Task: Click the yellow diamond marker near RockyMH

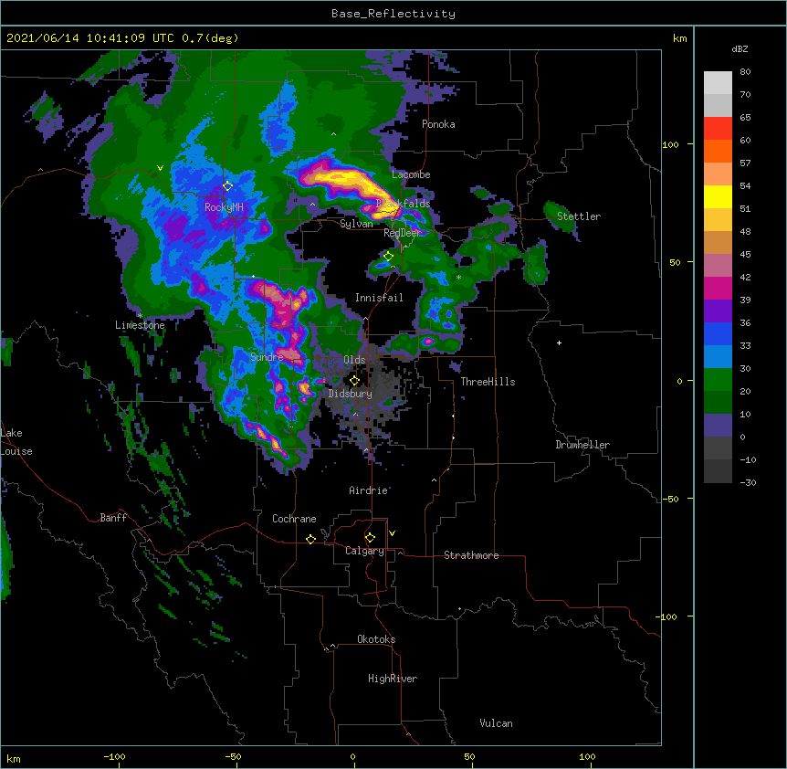Action: 228,186
